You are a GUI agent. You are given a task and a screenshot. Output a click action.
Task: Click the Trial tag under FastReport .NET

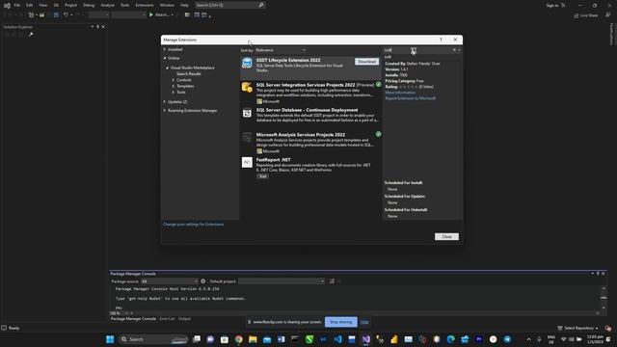pos(262,176)
